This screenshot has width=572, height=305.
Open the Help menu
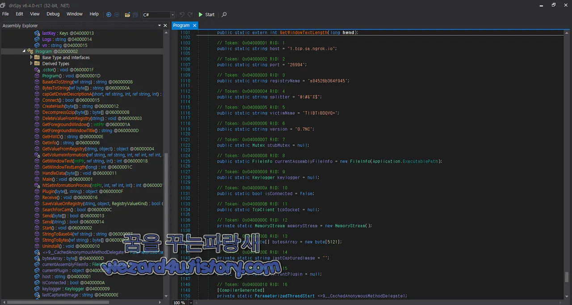(x=94, y=14)
